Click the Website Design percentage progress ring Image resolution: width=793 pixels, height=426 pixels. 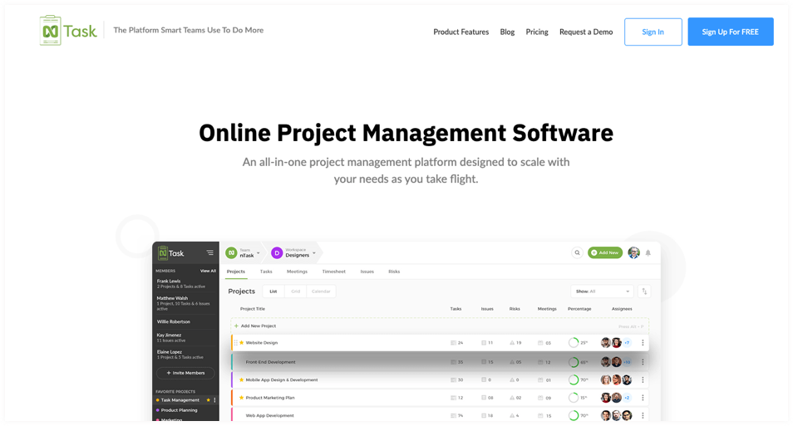574,343
